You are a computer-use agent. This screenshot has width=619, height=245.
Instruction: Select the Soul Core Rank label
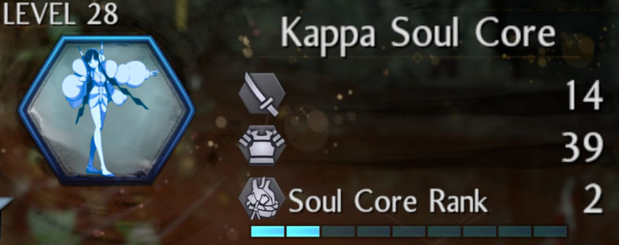click(x=388, y=201)
